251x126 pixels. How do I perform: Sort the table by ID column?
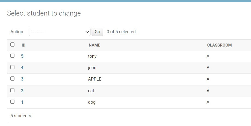23,45
